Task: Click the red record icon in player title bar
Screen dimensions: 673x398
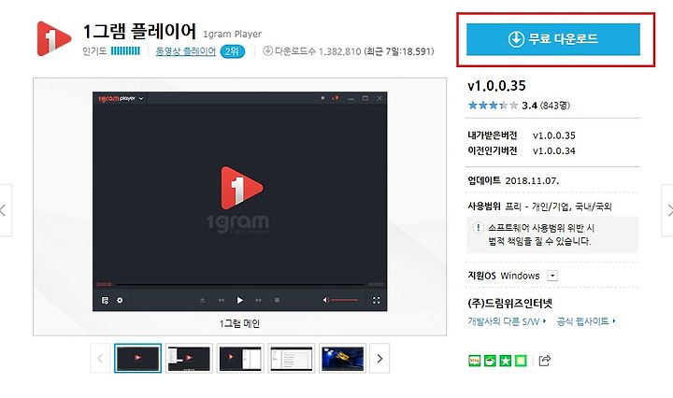Action: coord(336,98)
